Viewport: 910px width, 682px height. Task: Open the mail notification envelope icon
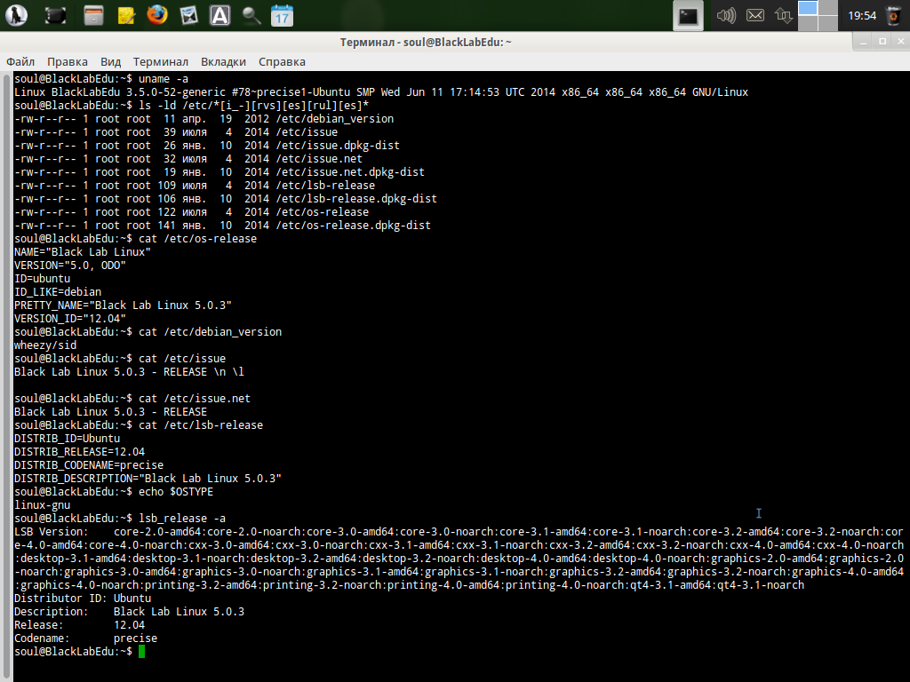click(x=755, y=15)
